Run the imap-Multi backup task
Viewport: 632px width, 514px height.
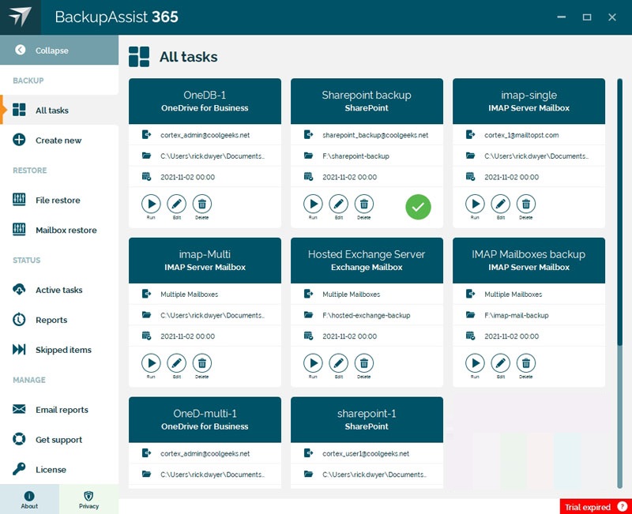click(151, 363)
